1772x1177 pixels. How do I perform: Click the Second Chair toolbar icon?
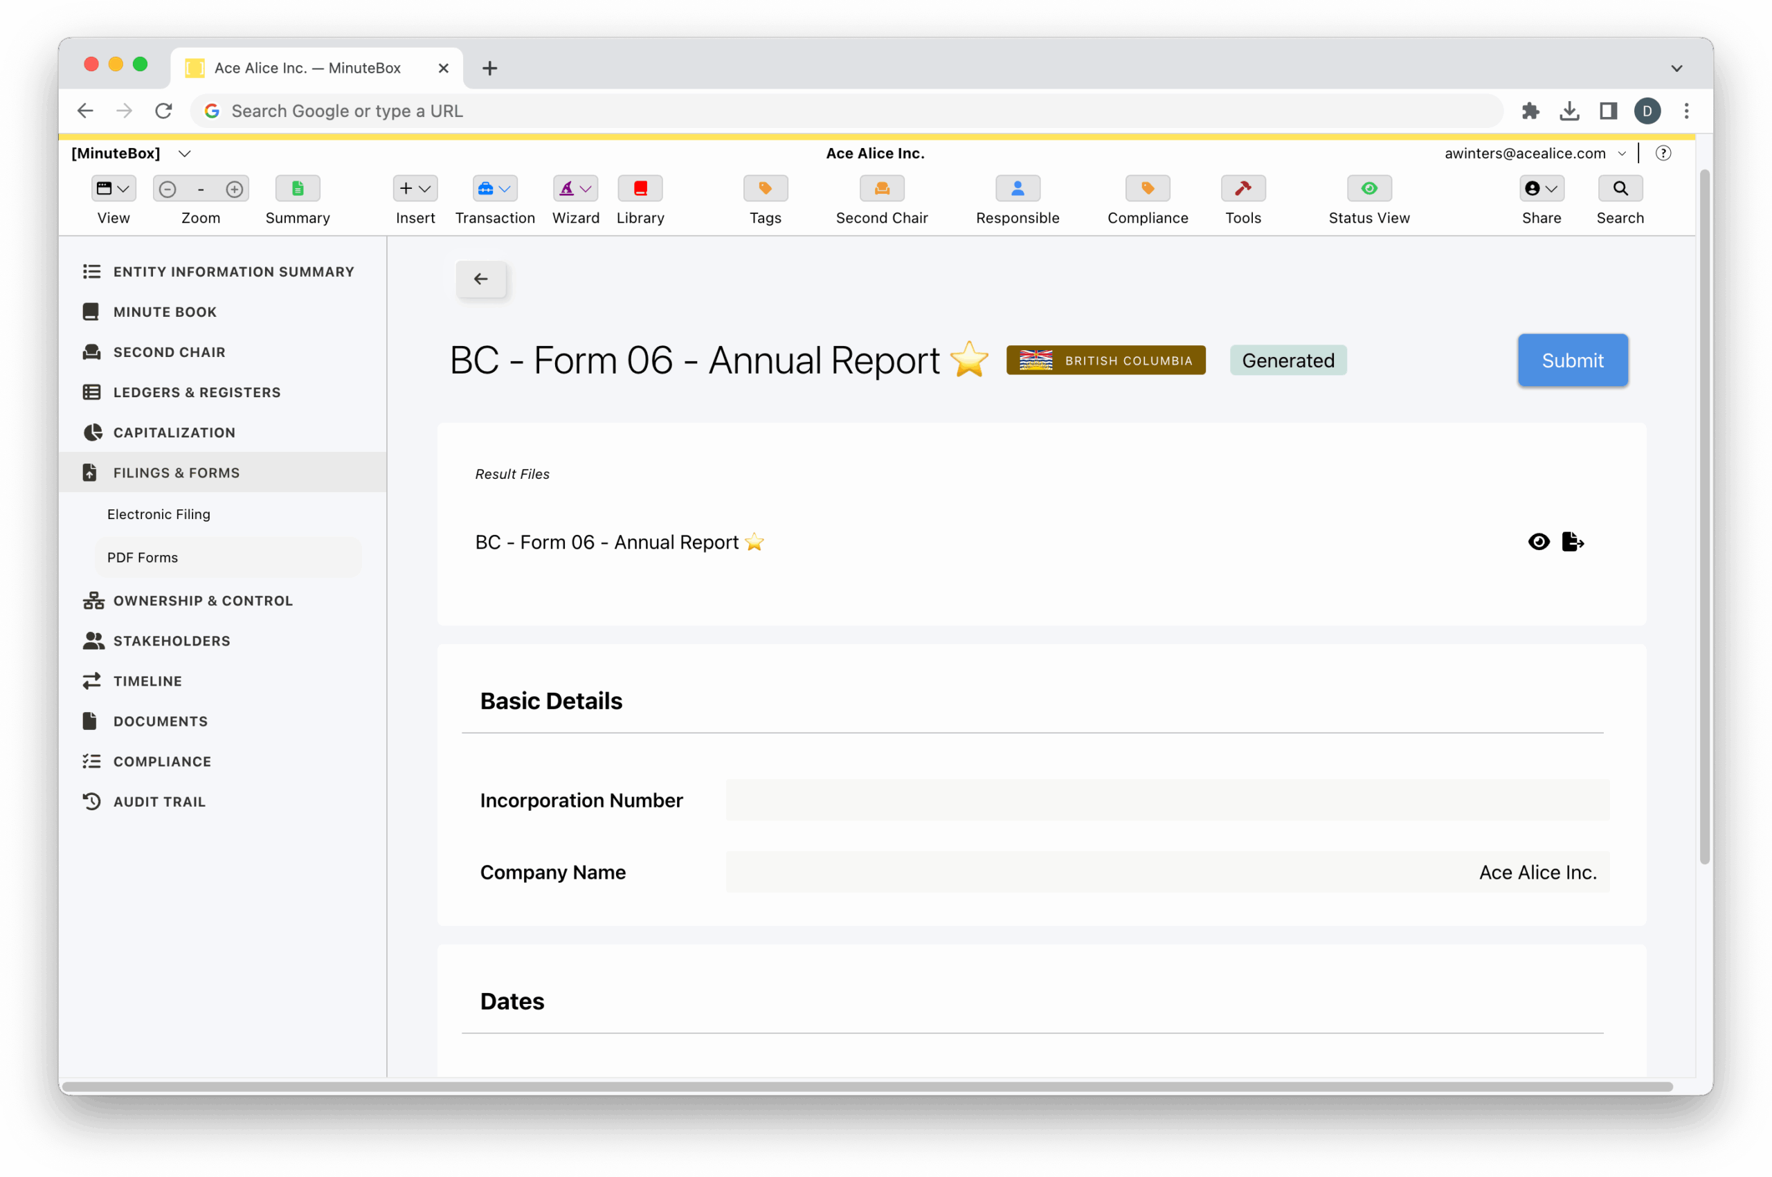(x=881, y=188)
